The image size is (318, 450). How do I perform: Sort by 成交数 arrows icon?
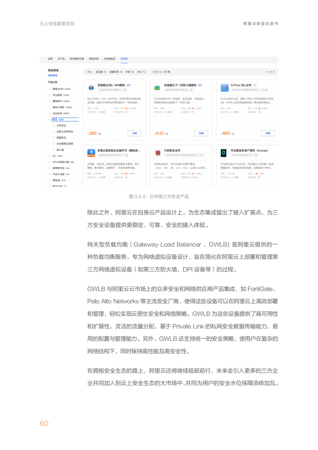pos(105,72)
